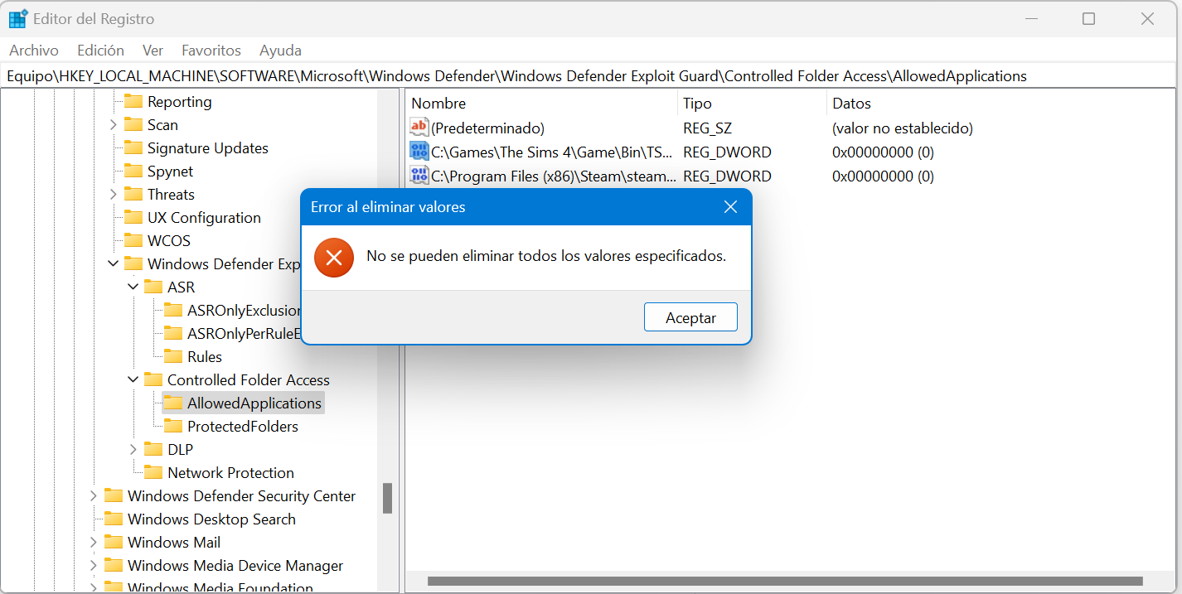Click the REG_SZ type cell

click(708, 128)
